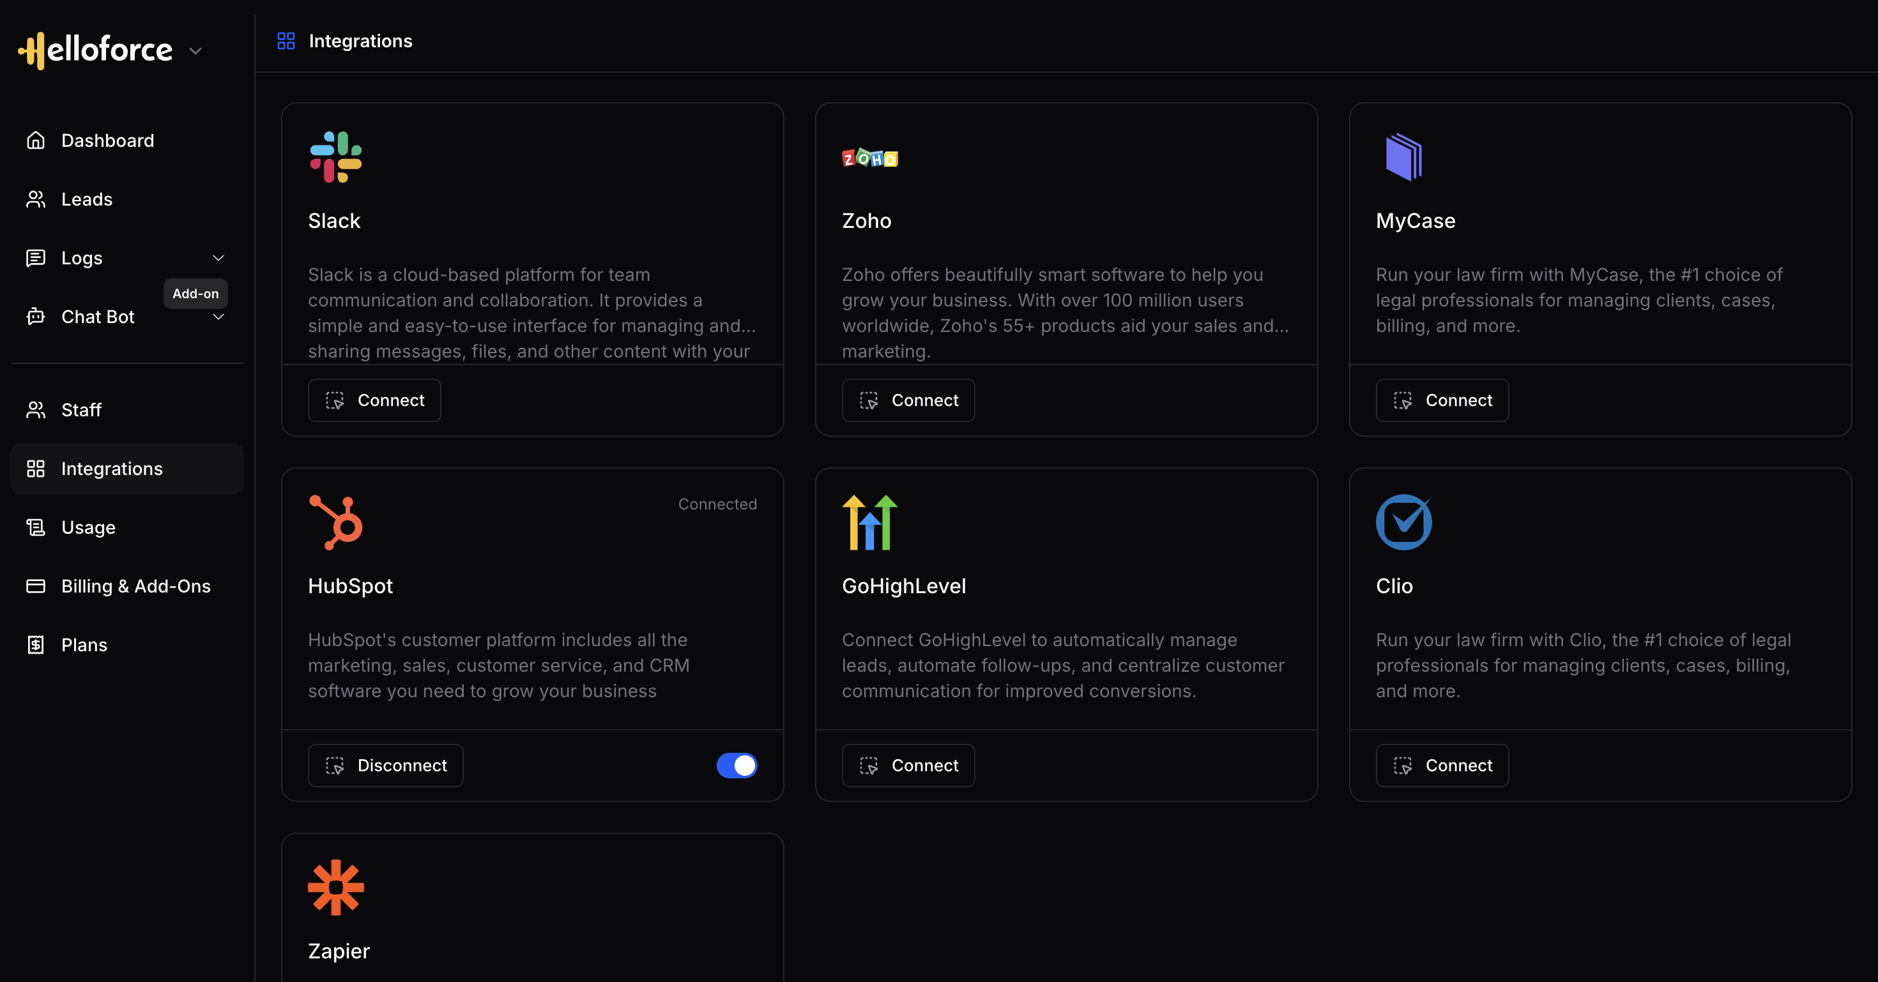
Task: Open Dashboard from the sidebar
Action: pyautogui.click(x=127, y=140)
